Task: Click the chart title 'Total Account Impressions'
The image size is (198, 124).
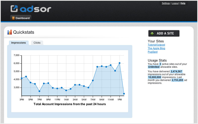Action: point(70,104)
